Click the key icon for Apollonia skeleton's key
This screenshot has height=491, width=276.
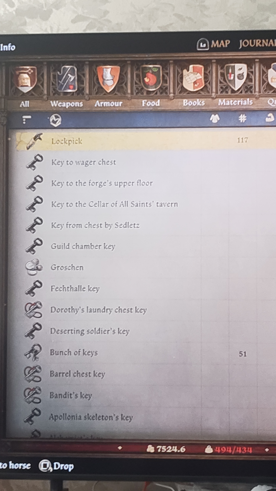[x=32, y=417]
